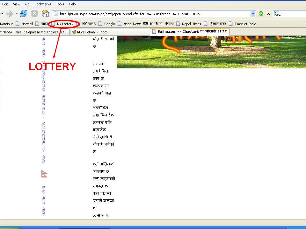Image resolution: width=306 pixels, height=229 pixels.
Task: Click the Google search engine icon
Action: pos(277,14)
